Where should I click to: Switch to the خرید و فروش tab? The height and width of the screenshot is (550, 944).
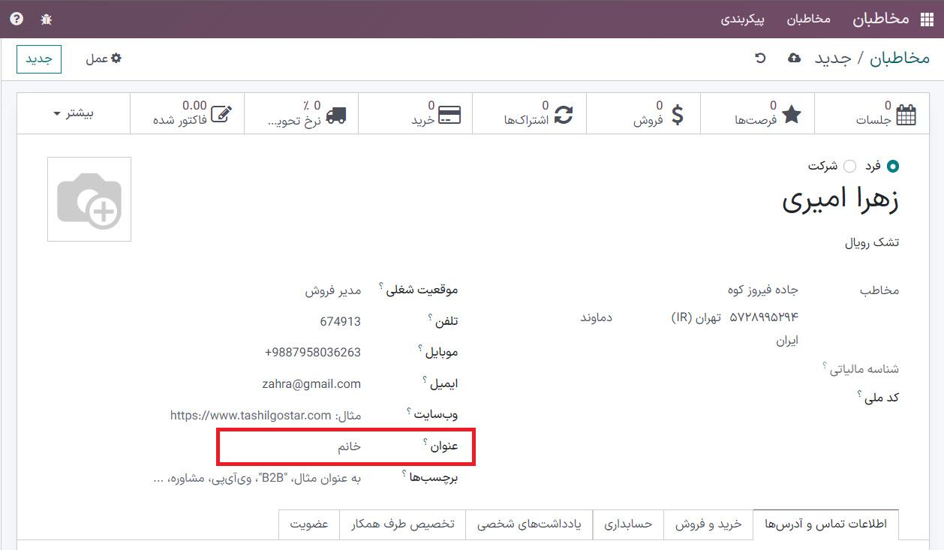coord(708,524)
